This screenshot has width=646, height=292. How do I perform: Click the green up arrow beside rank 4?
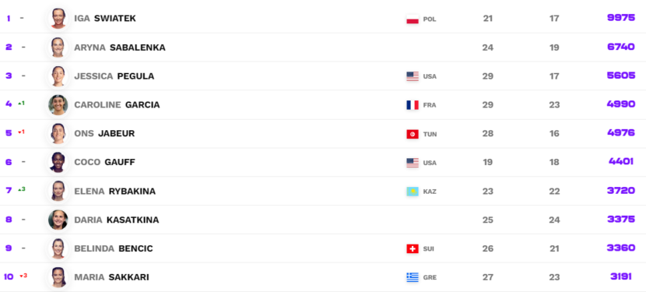[19, 103]
